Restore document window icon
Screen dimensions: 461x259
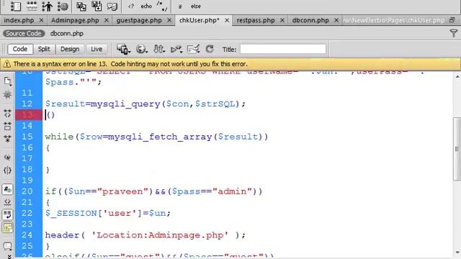452,20
